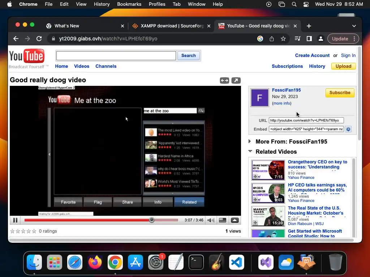Image resolution: width=370 pixels, height=277 pixels.
Task: Open Control Center in menu bar
Action: tap(306, 4)
